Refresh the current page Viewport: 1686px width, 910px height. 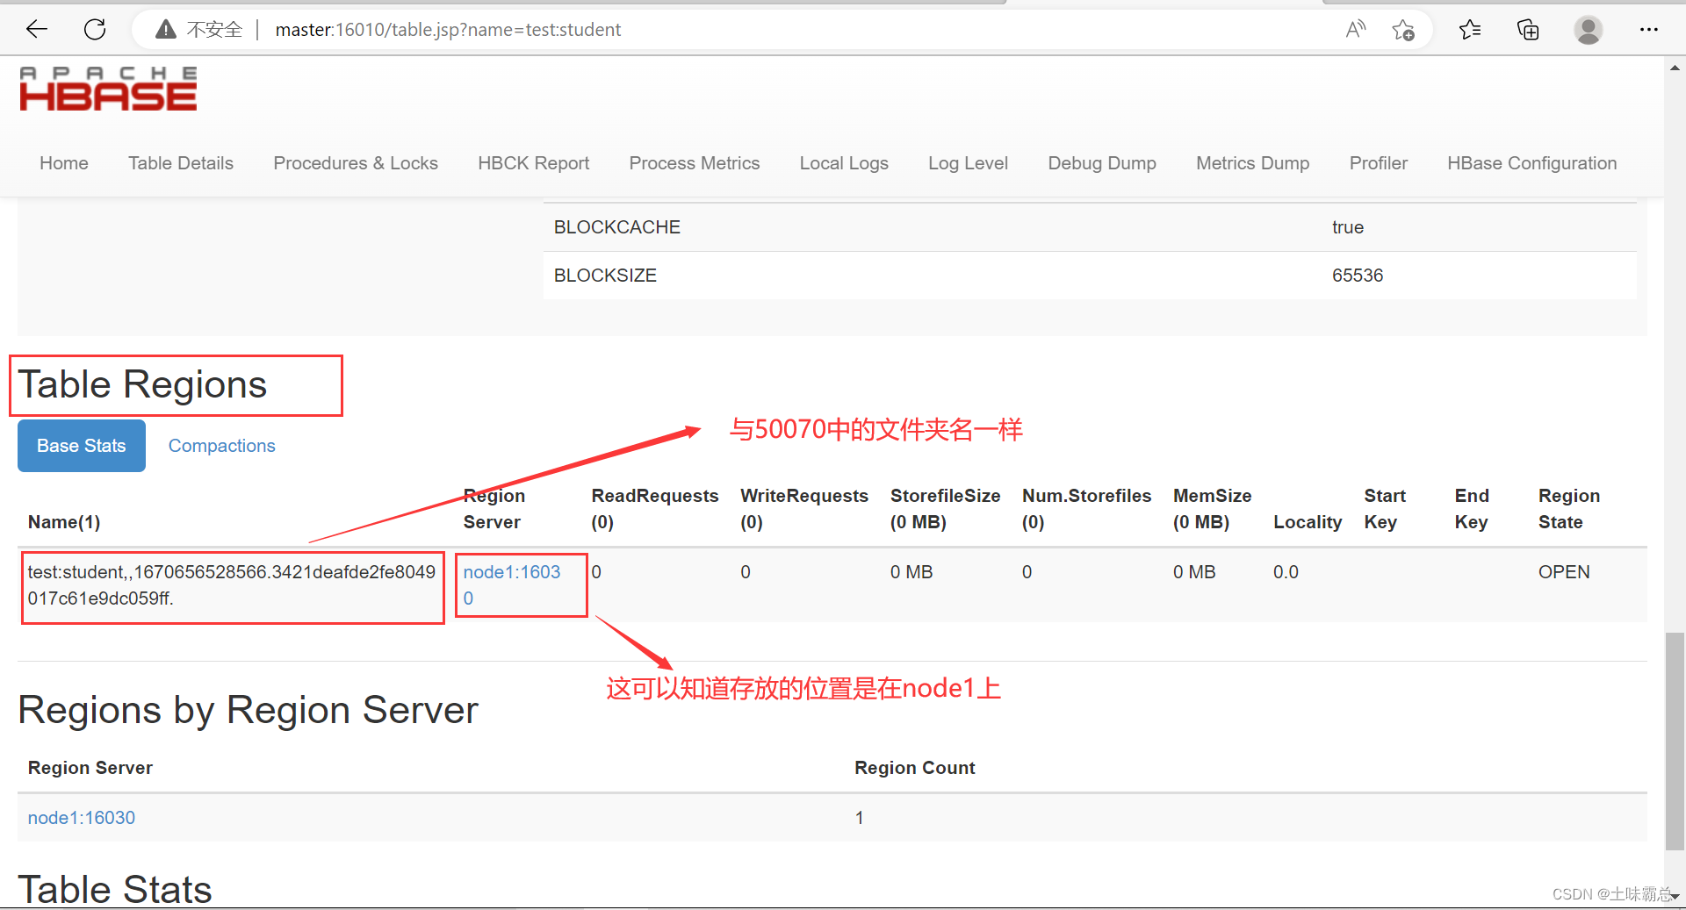[95, 29]
